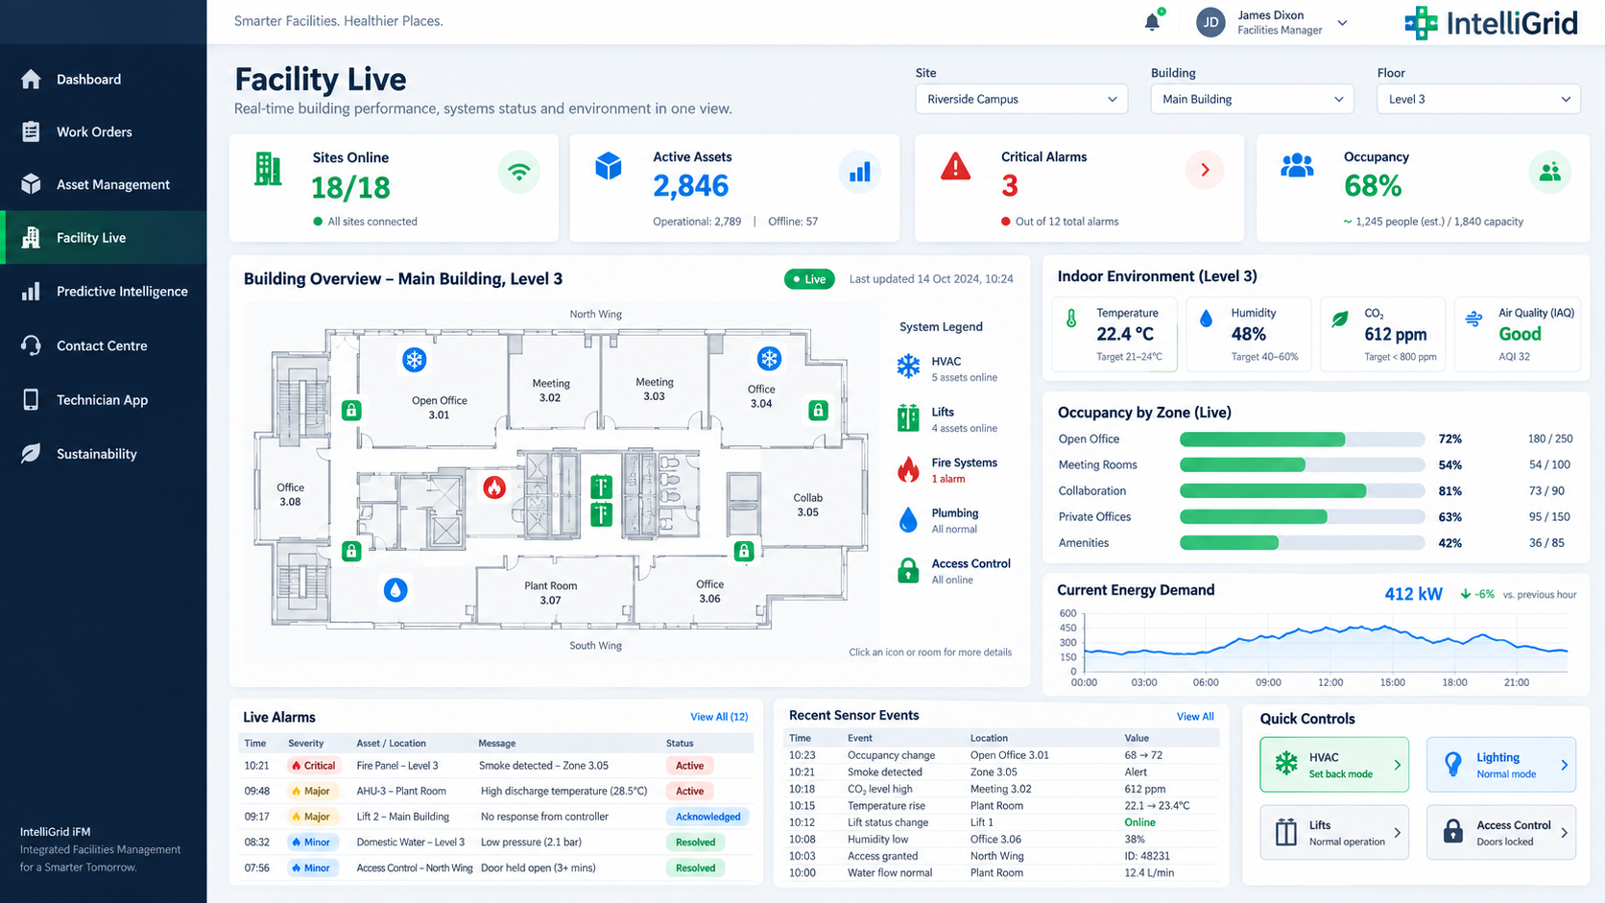Click the IntelliGrid logo
The height and width of the screenshot is (903, 1605).
click(1491, 22)
